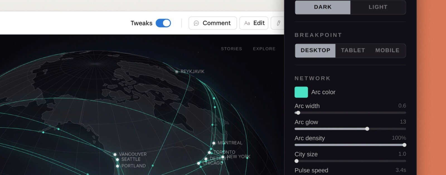
Task: Click the Portland city dot
Action: [x=117, y=166]
